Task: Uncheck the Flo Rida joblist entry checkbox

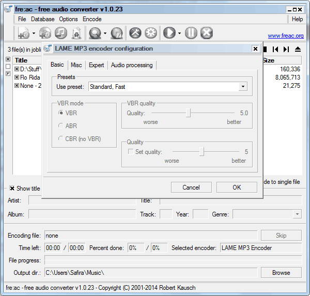Action: [x=17, y=77]
